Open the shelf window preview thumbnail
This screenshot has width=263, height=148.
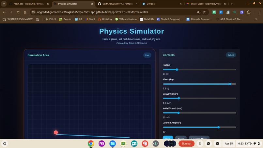170,144
